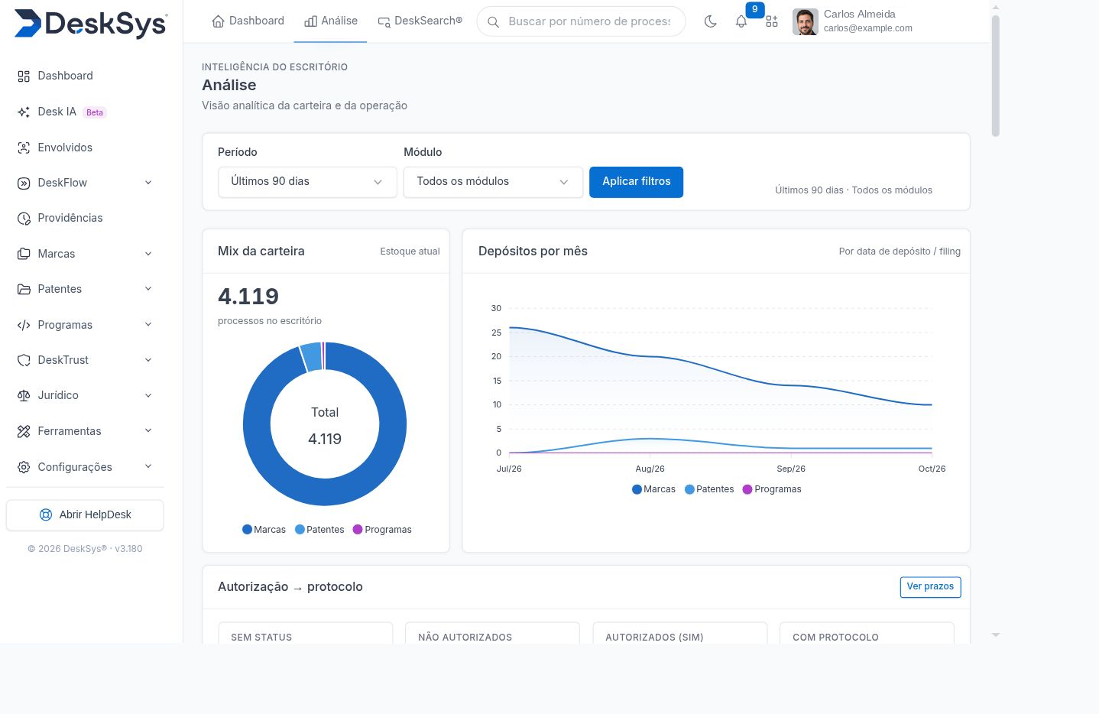Open the Módulo dropdown
The image size is (1099, 714).
click(x=493, y=182)
